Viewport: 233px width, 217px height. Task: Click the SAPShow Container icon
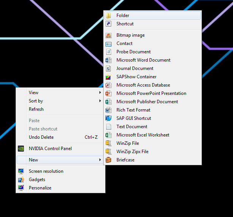(x=108, y=77)
